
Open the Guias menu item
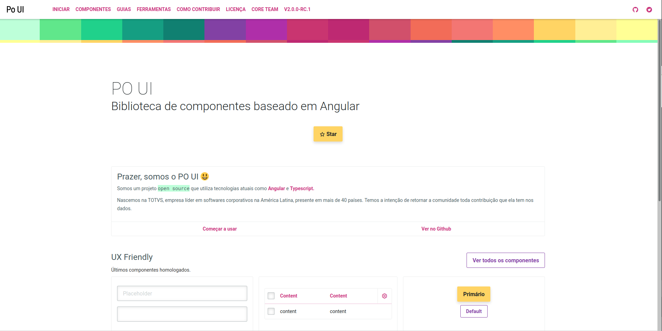[124, 9]
